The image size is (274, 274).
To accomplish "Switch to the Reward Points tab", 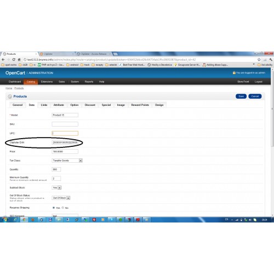I will click(140, 105).
